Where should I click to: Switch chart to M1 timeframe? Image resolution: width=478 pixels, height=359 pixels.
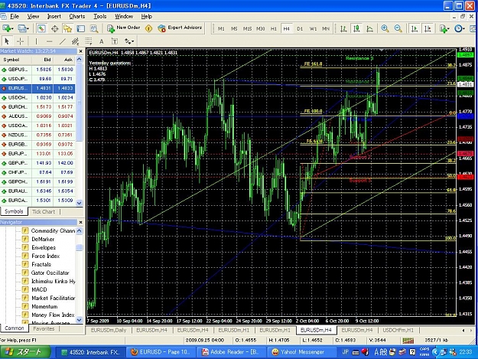(221, 28)
